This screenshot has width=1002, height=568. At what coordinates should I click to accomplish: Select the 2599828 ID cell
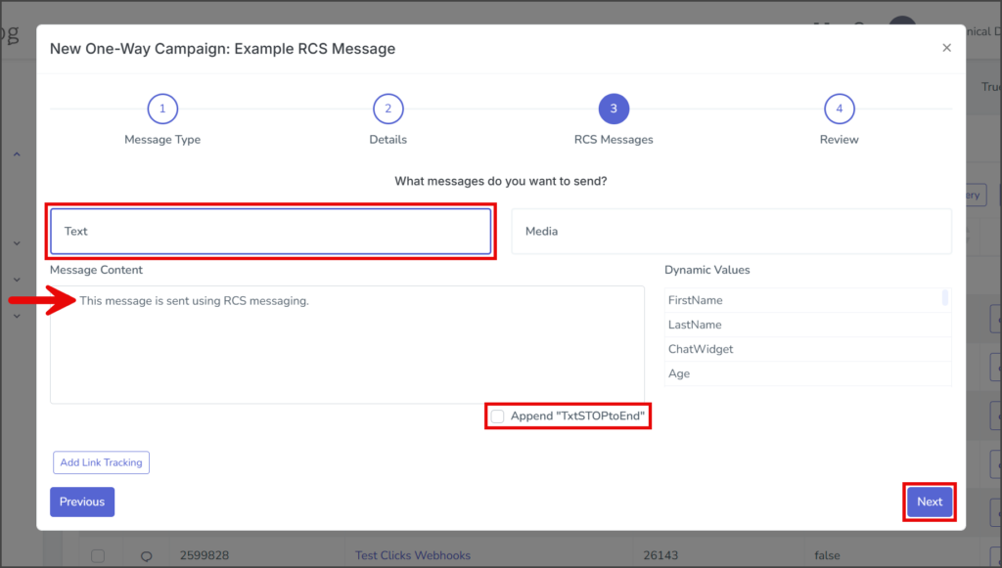pos(205,555)
